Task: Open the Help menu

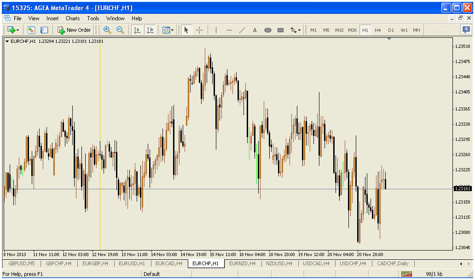Action: pyautogui.click(x=137, y=18)
